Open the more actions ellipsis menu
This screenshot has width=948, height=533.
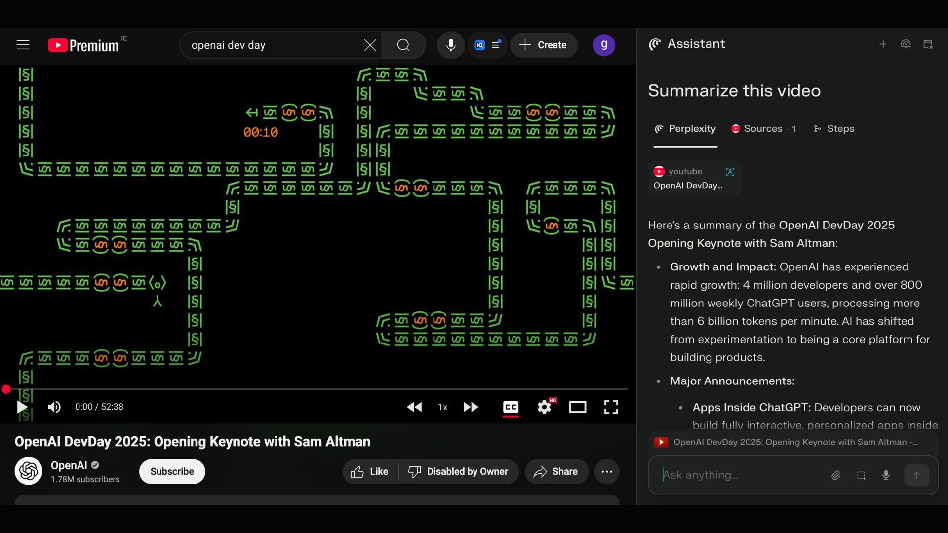[607, 471]
